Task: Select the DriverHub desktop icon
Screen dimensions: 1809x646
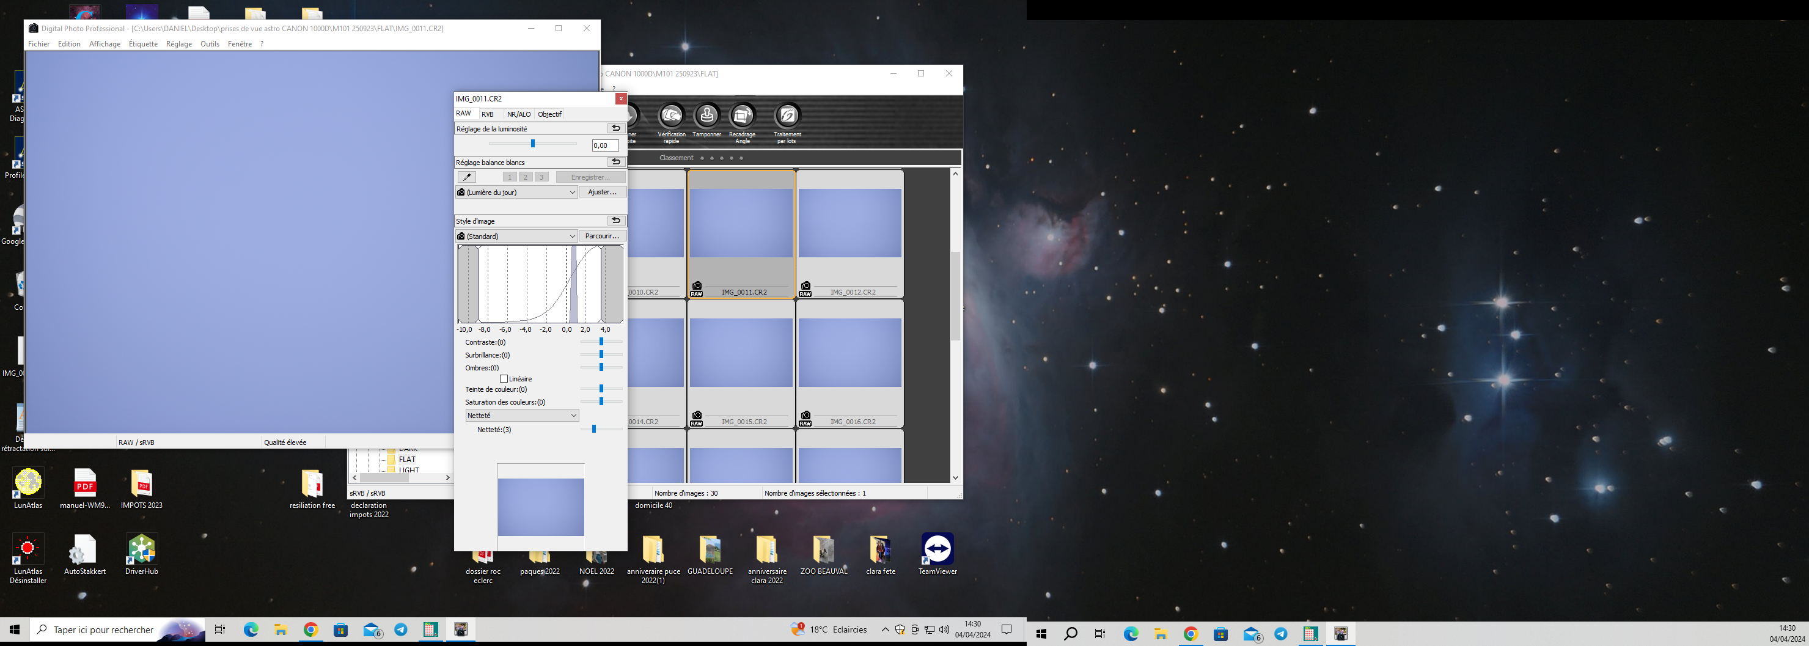Action: (141, 555)
